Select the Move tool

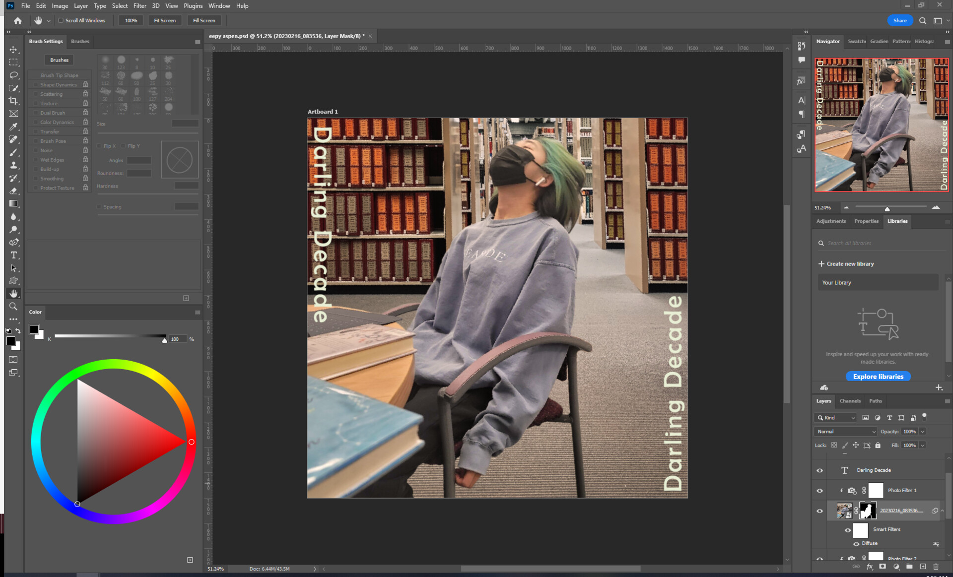click(13, 50)
